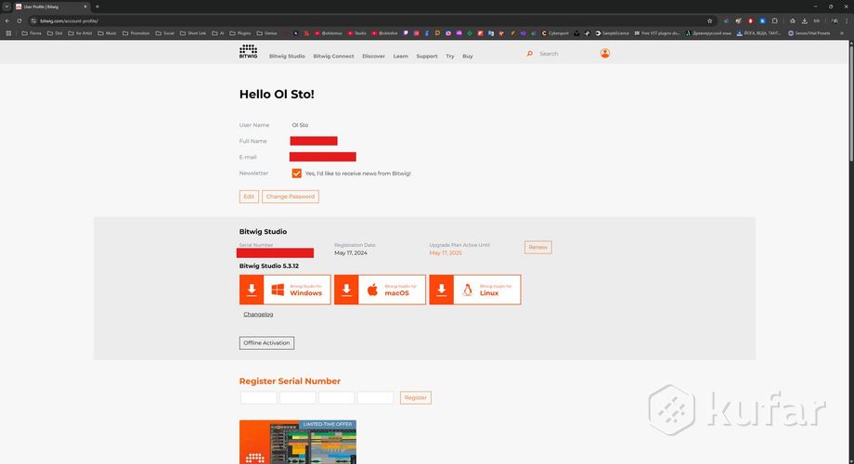Viewport: 854px width, 464px height.
Task: Open the limited-time offer thumbnail
Action: coord(298,442)
